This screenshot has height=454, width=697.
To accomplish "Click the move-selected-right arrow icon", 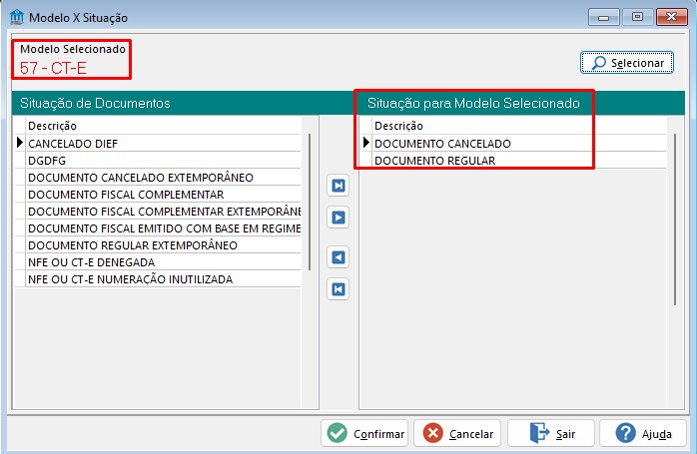I will pyautogui.click(x=339, y=218).
